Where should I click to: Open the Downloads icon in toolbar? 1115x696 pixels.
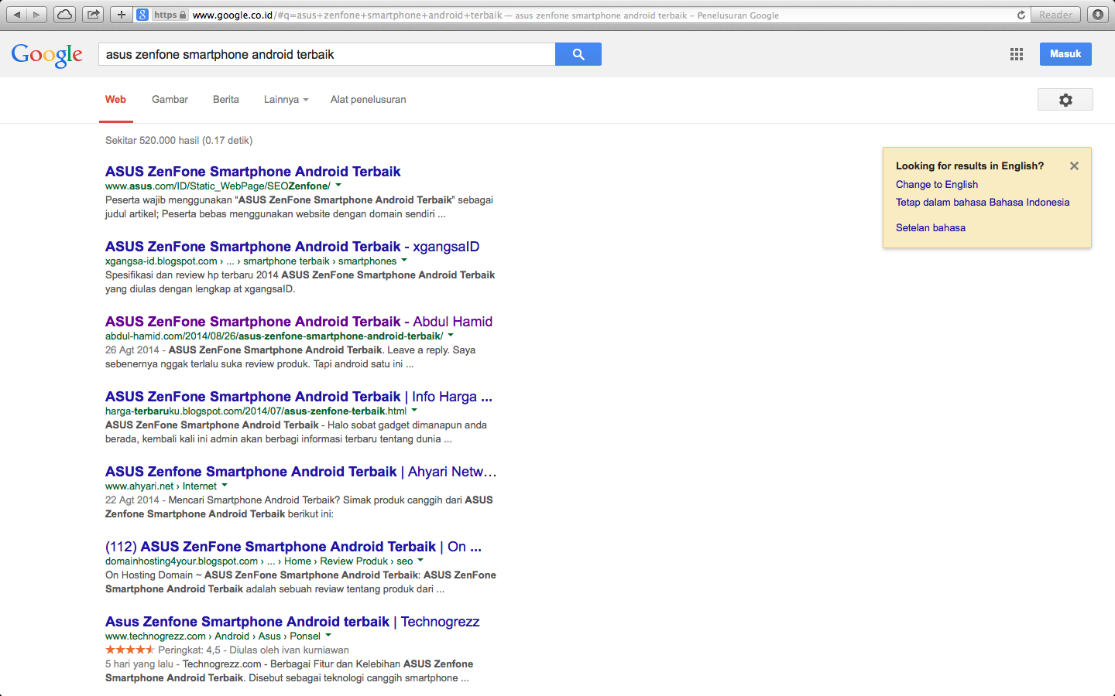[x=1098, y=15]
